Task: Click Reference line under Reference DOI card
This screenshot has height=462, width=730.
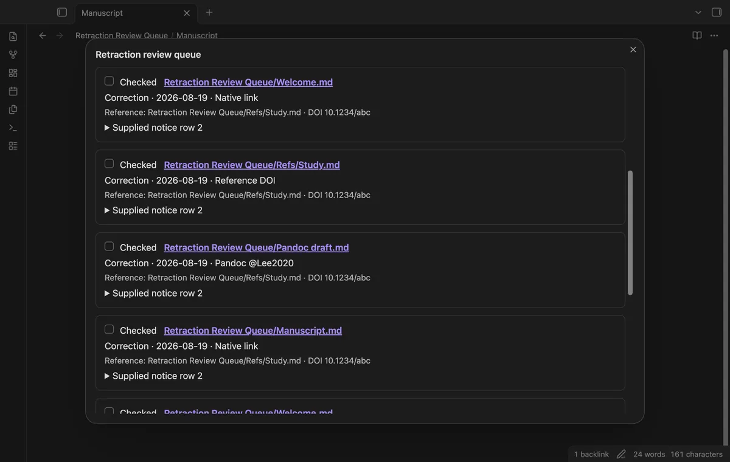Action: 237,195
